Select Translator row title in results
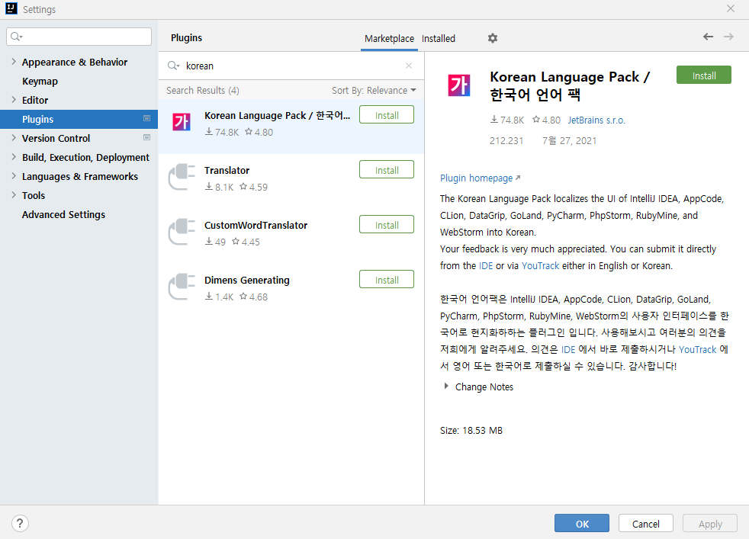This screenshot has width=749, height=539. point(227,171)
